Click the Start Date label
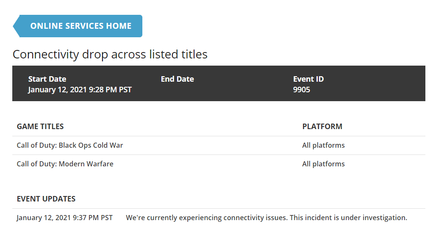The width and height of the screenshot is (433, 229). coord(47,79)
